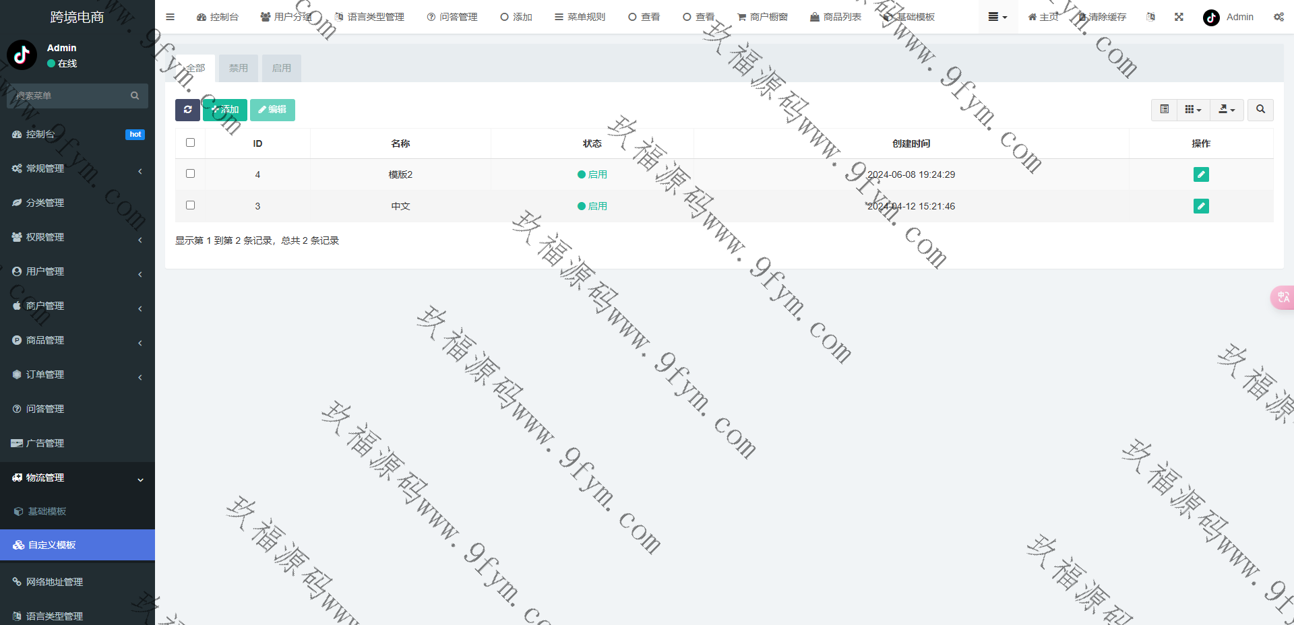This screenshot has height=625, width=1294.
Task: Open the export data dropdown
Action: [1227, 110]
